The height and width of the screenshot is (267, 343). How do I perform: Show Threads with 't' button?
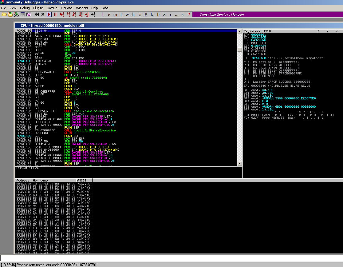121,14
